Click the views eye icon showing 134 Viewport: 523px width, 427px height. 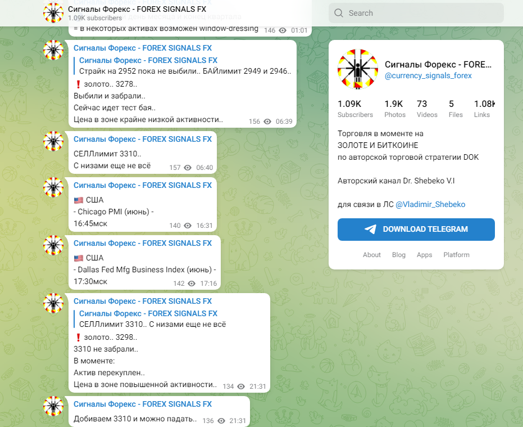click(x=241, y=386)
